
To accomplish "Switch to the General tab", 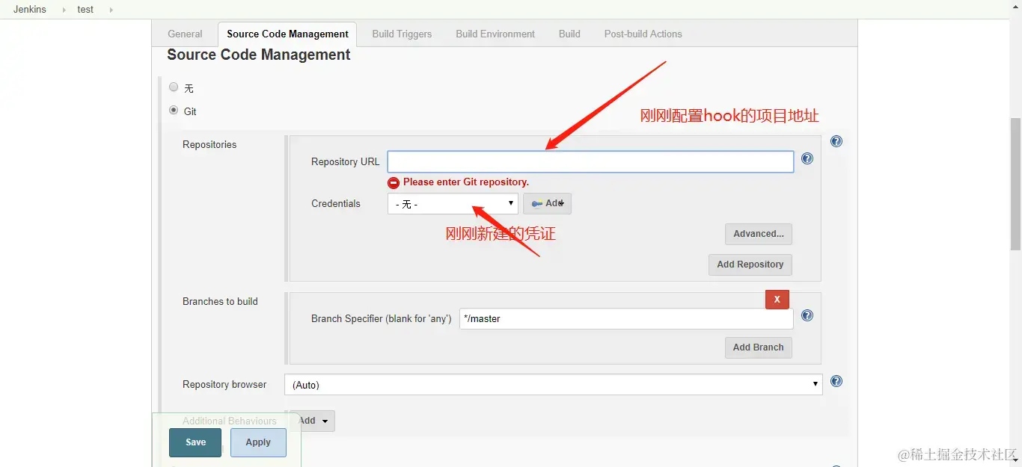I will coord(185,34).
